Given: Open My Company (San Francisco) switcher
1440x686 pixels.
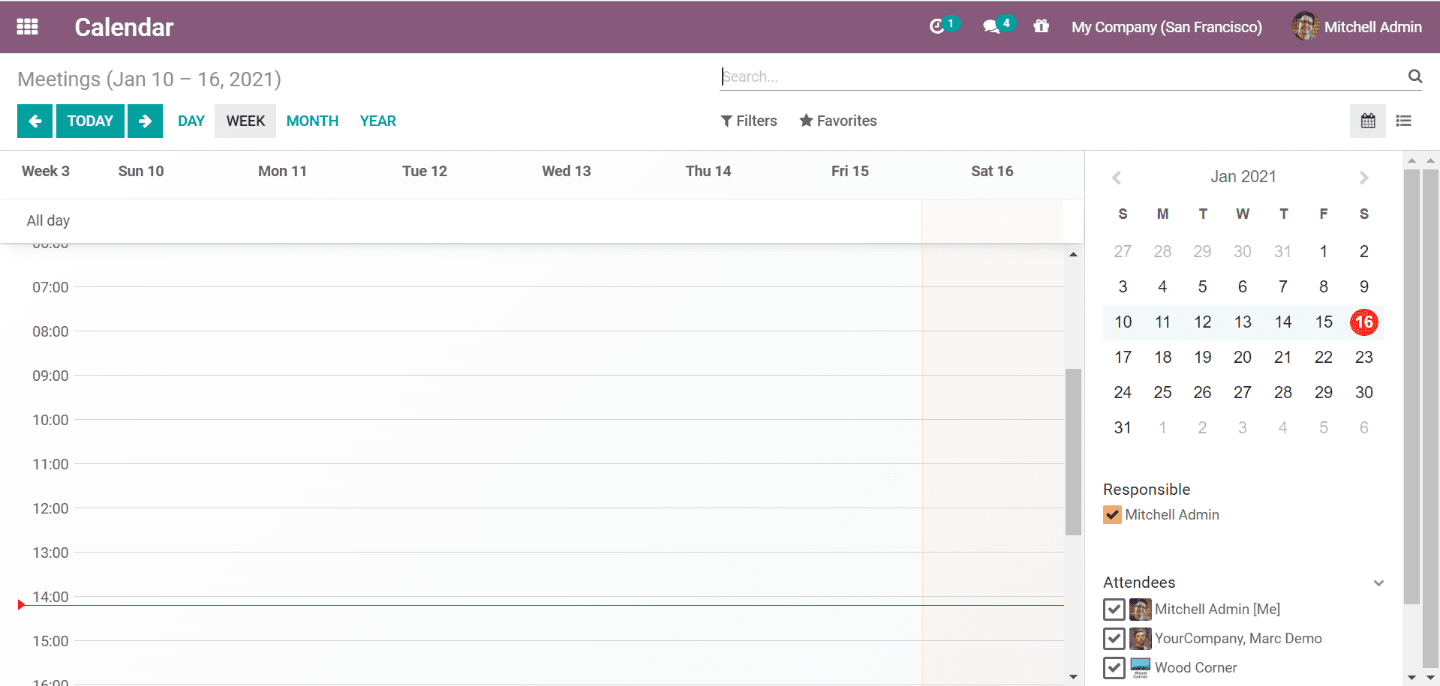Looking at the screenshot, I should point(1166,27).
